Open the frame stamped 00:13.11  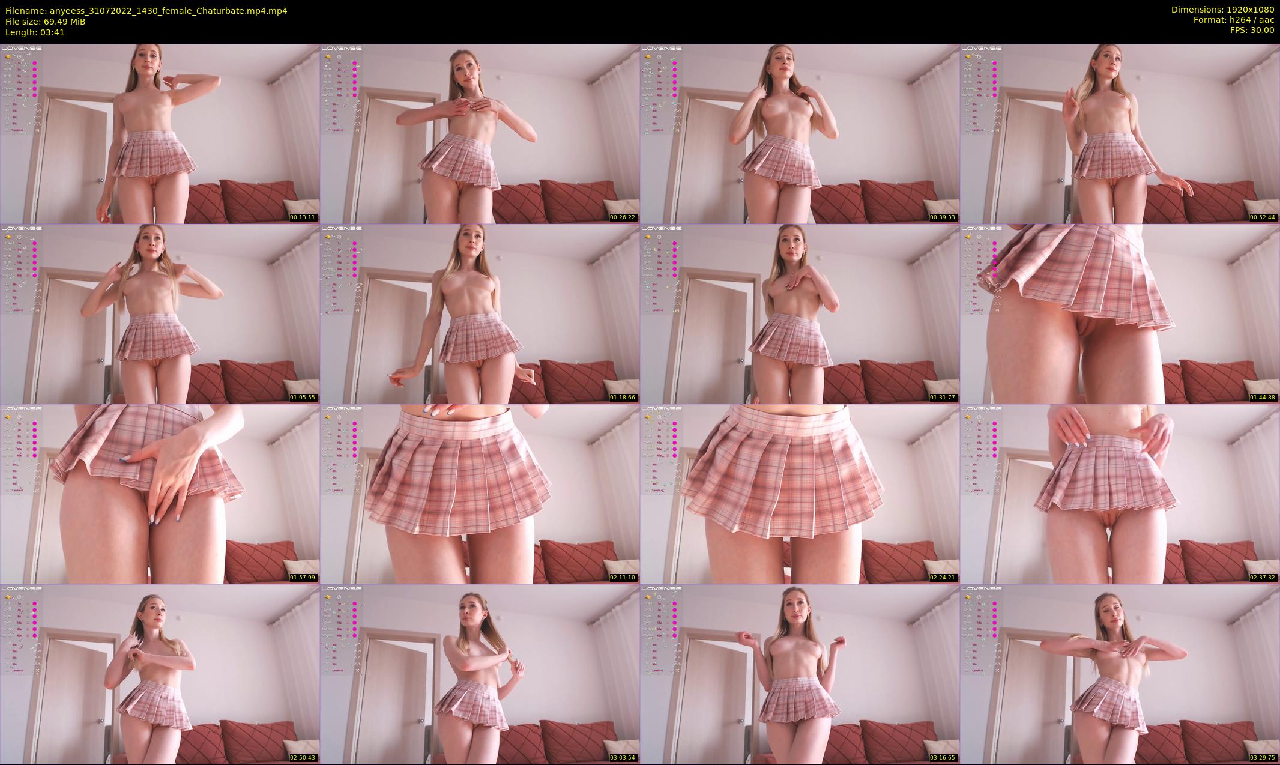(160, 133)
